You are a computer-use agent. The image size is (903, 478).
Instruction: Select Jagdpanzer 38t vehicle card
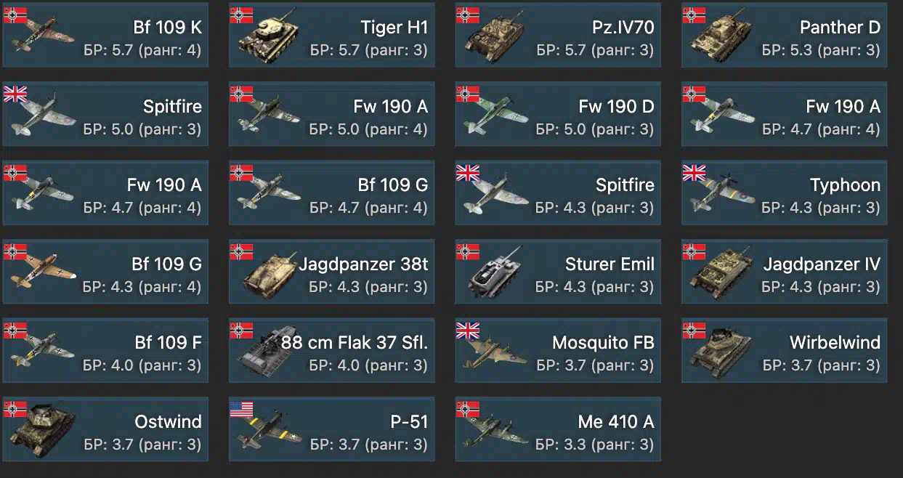coord(332,272)
